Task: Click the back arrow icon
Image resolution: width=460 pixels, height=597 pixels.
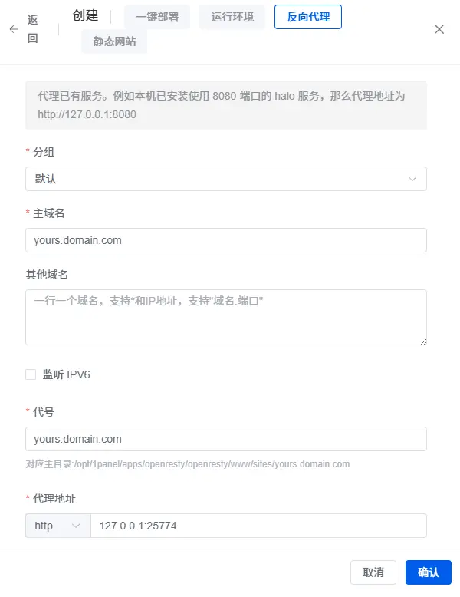Action: tap(14, 29)
